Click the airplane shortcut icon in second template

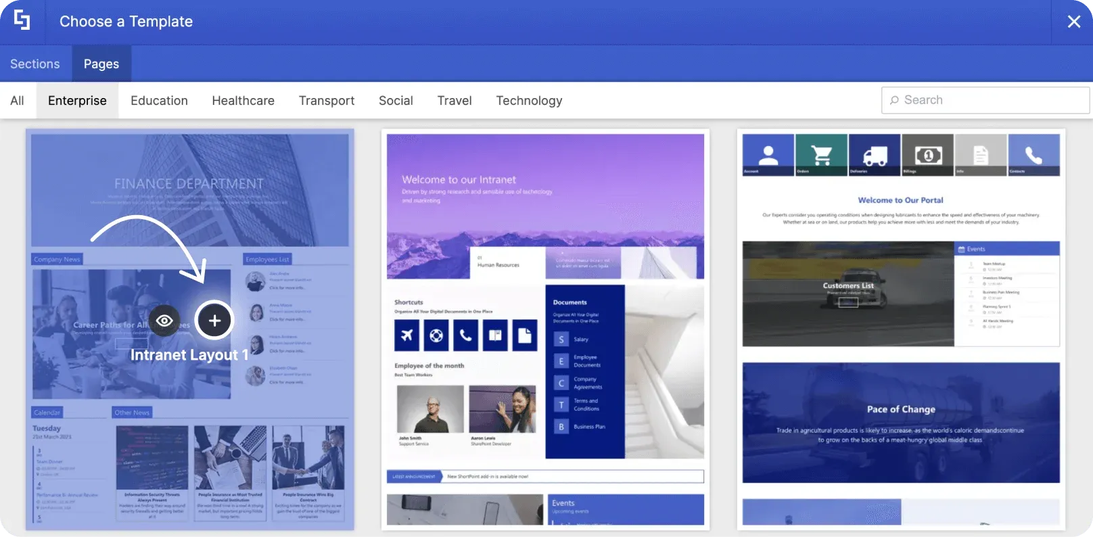click(x=406, y=335)
